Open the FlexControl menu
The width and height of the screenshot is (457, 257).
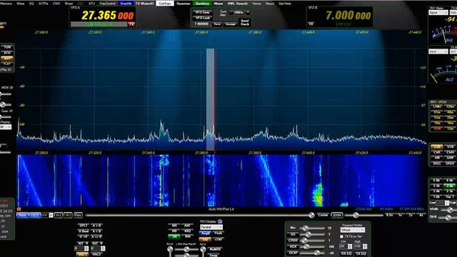(x=108, y=4)
